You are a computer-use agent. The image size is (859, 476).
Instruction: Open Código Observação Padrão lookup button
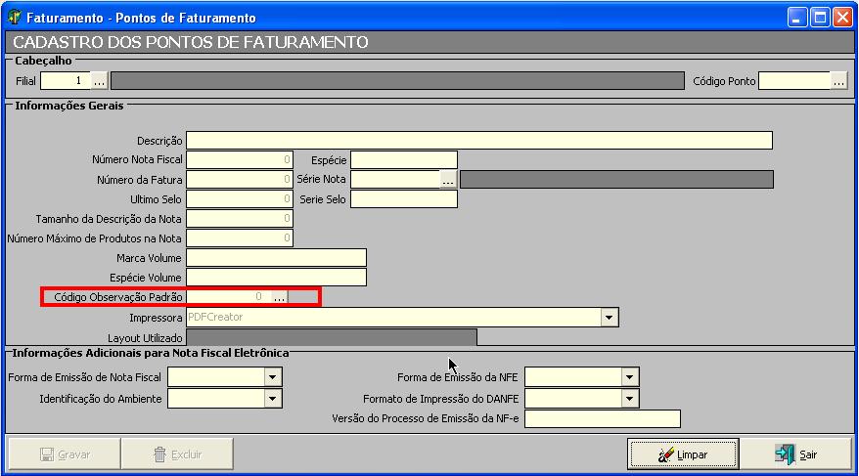click(280, 297)
